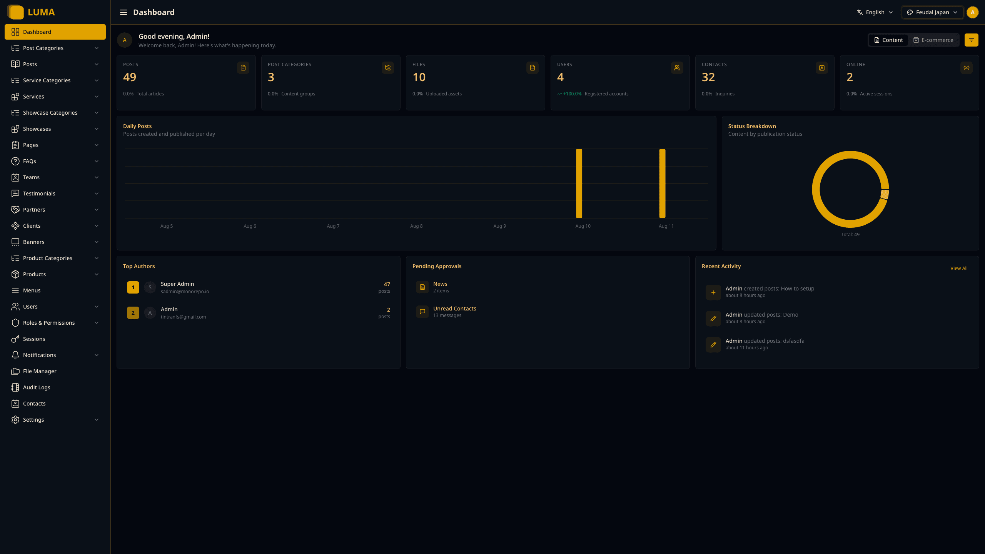This screenshot has height=554, width=985.
Task: Click the Audit Logs icon in sidebar
Action: [x=15, y=387]
